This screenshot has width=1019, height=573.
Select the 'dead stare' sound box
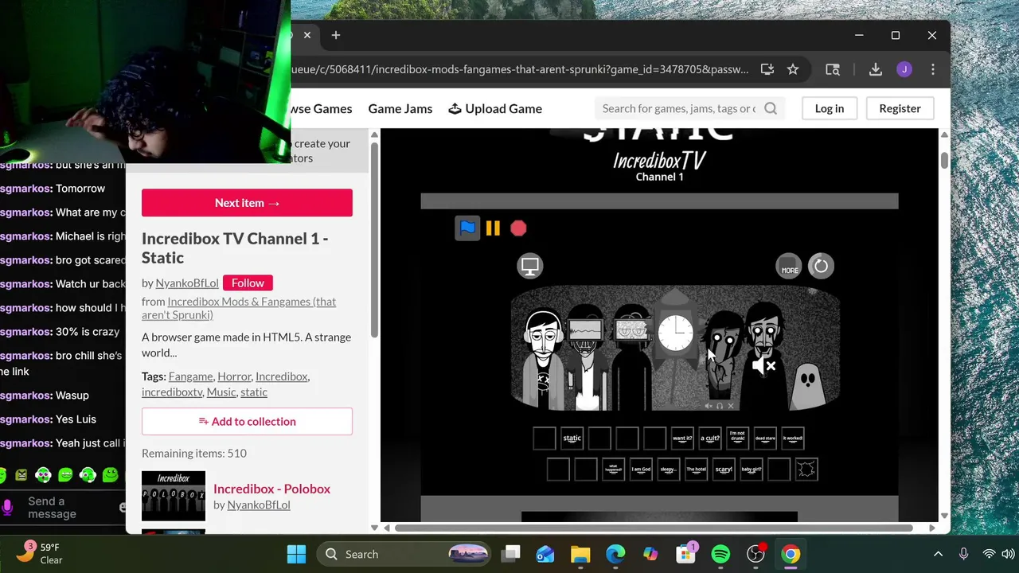765,439
